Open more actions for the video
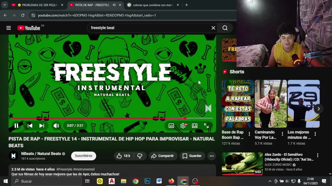332x186 pixels. [212, 156]
